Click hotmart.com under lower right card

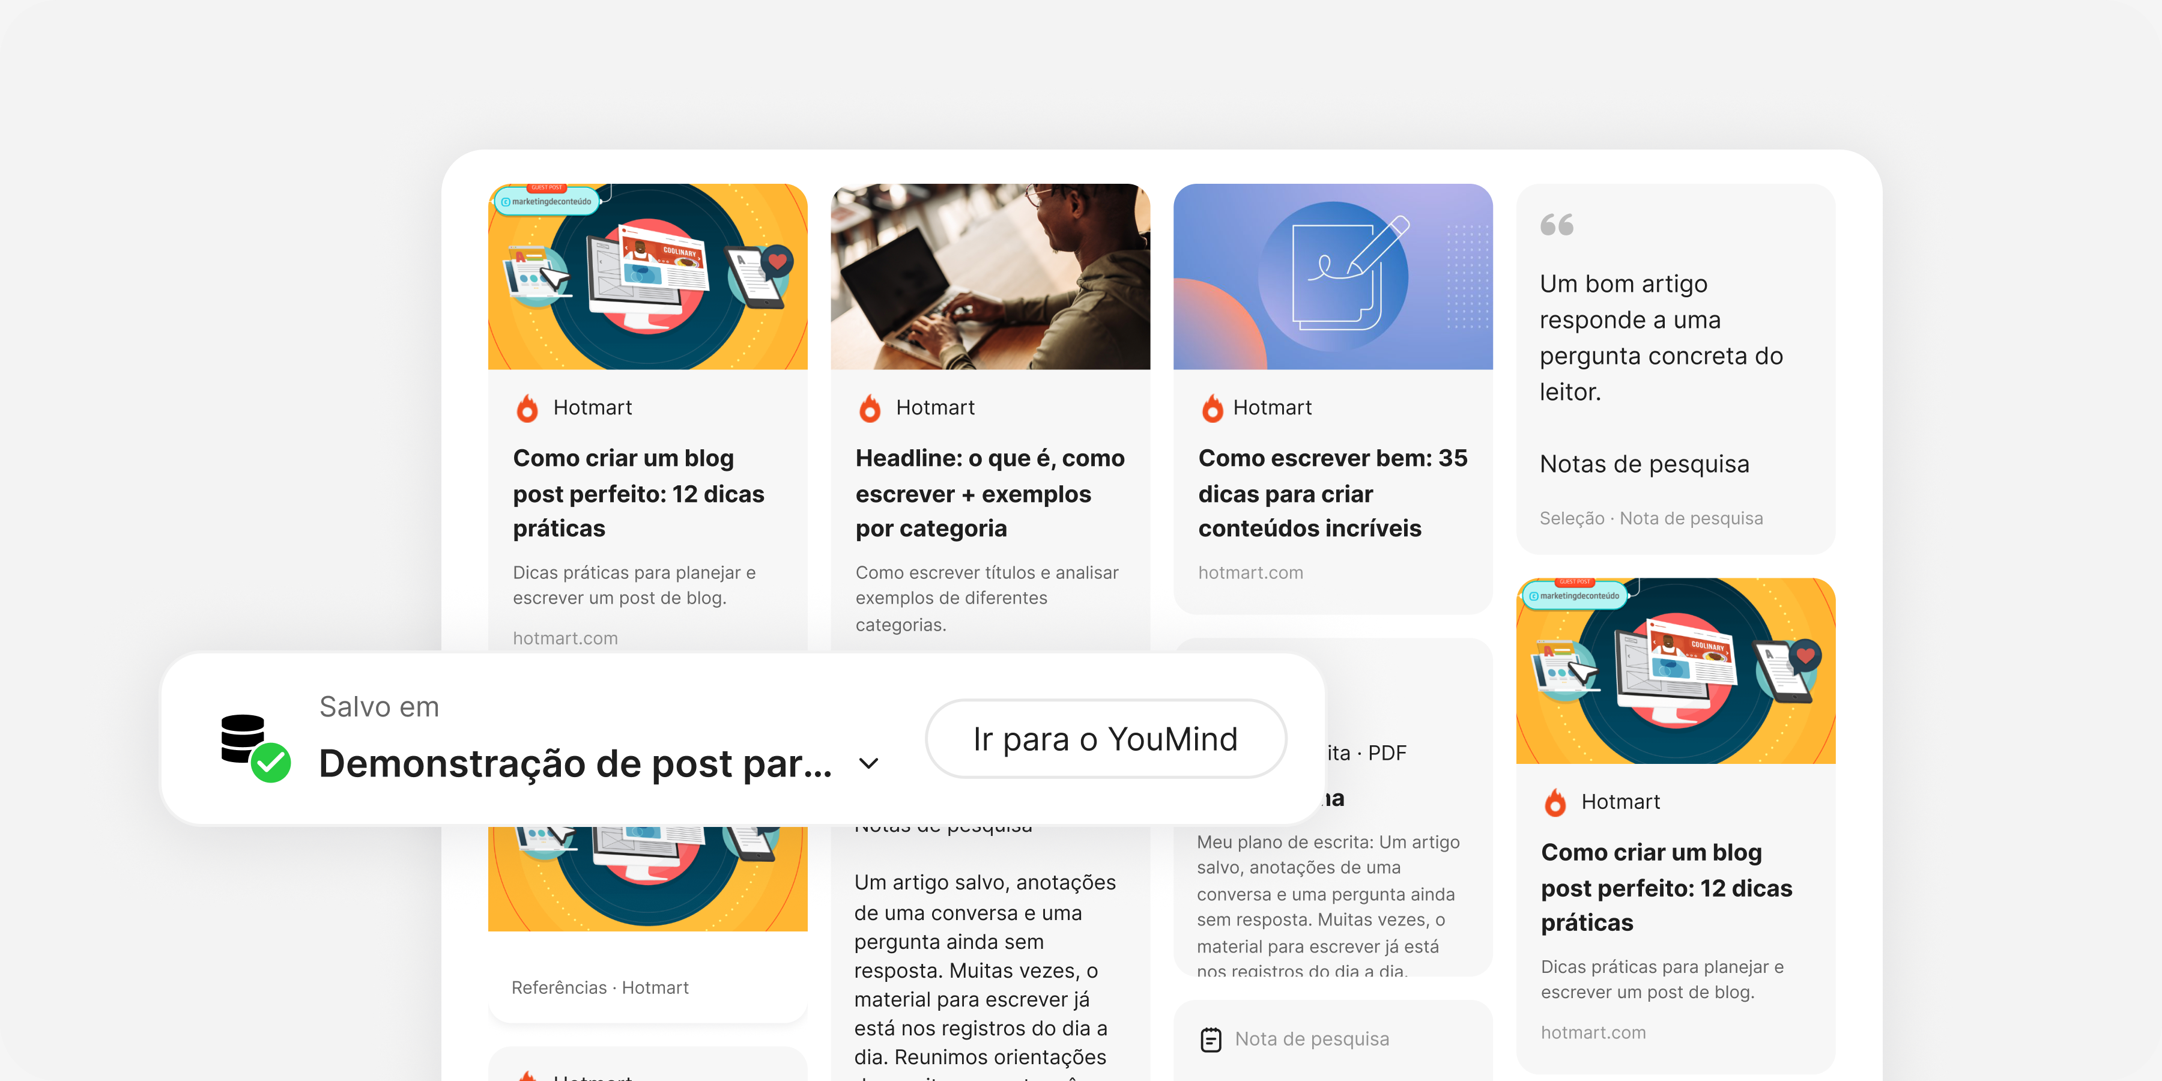point(1593,1032)
